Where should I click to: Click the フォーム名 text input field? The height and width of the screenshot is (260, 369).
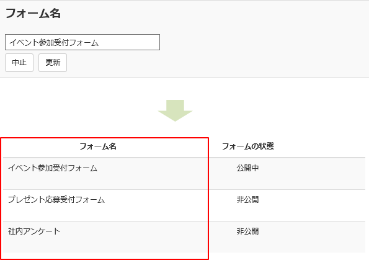click(82, 42)
